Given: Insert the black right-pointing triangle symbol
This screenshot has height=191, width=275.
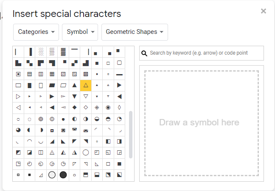Looking at the screenshot, I should [119, 85].
